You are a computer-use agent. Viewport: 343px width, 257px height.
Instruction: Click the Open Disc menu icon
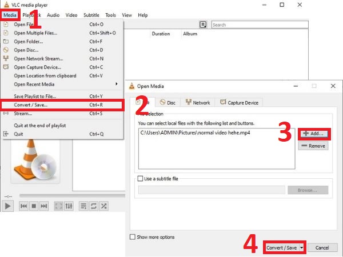click(x=6, y=50)
